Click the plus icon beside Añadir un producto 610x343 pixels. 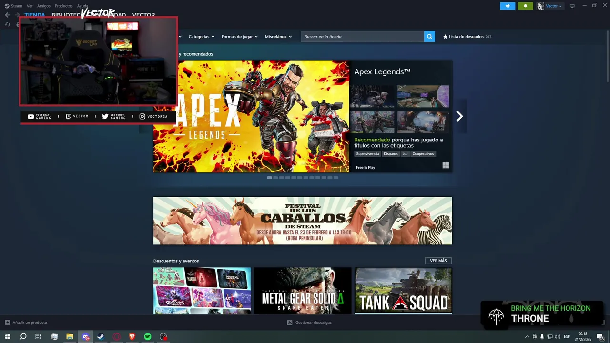pyautogui.click(x=7, y=323)
